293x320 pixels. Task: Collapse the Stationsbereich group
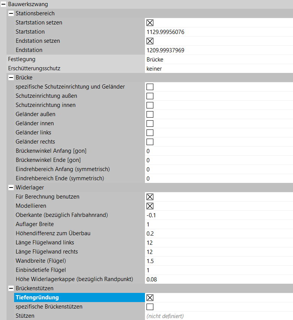pyautogui.click(x=11, y=13)
